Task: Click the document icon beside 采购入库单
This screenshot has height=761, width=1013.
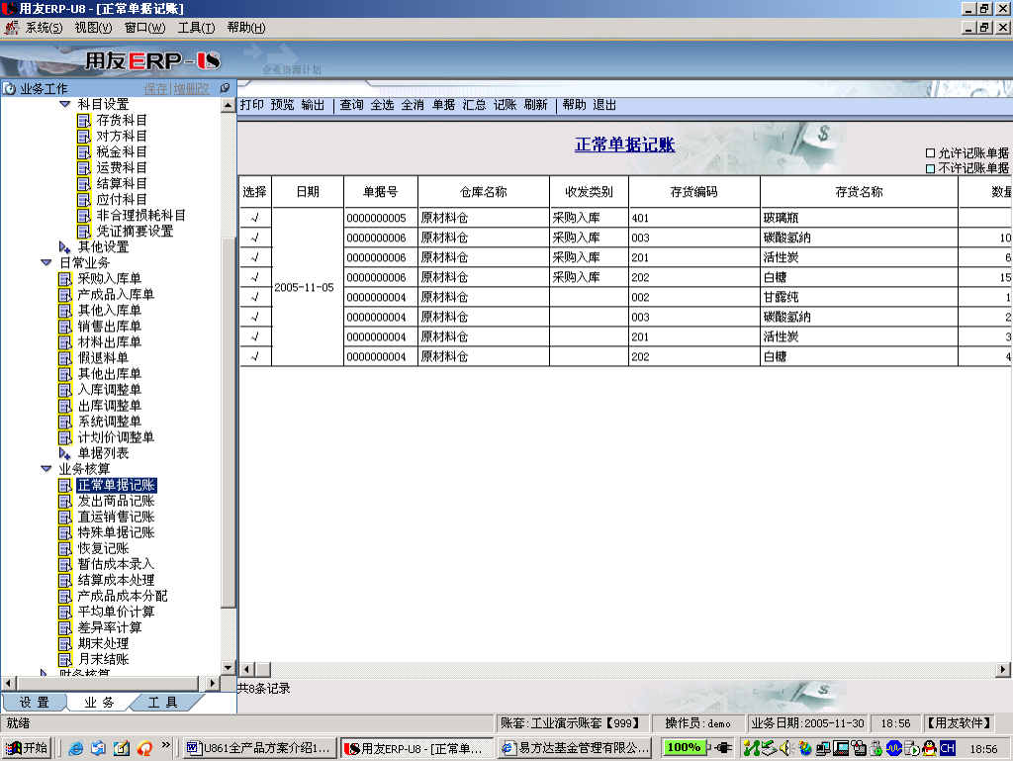Action: (x=66, y=279)
